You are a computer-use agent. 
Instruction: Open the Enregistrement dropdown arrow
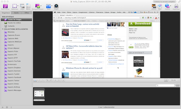tap(41, 6)
